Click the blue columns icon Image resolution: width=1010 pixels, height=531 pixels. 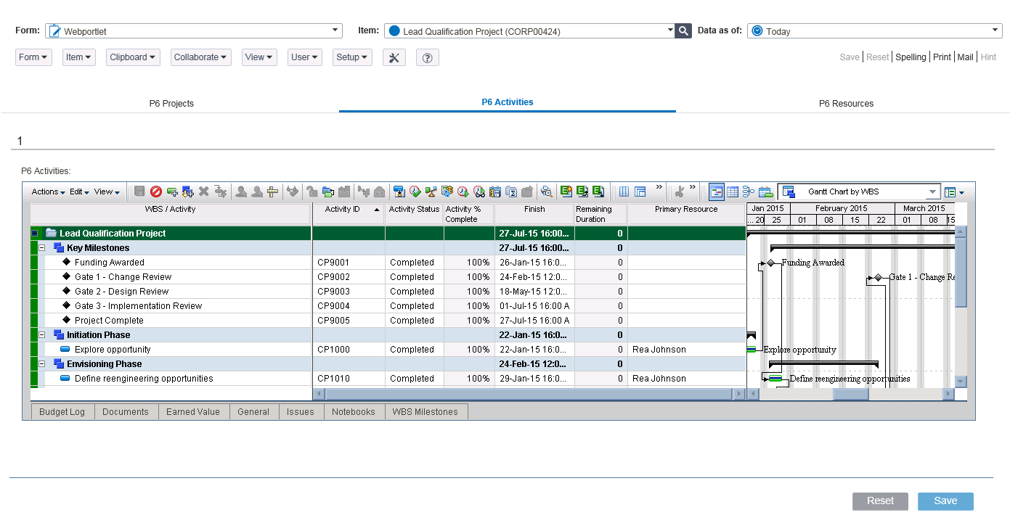[x=624, y=192]
